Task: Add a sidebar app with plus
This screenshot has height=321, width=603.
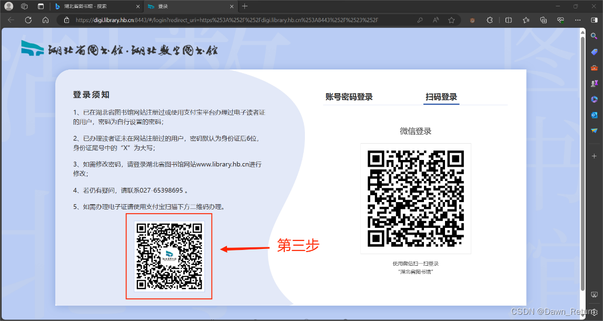Action: pos(594,156)
